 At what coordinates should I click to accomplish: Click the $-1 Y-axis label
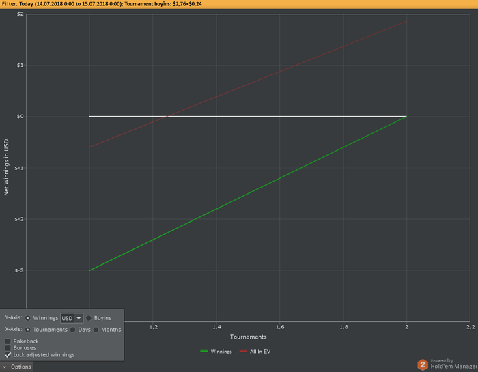click(x=19, y=168)
